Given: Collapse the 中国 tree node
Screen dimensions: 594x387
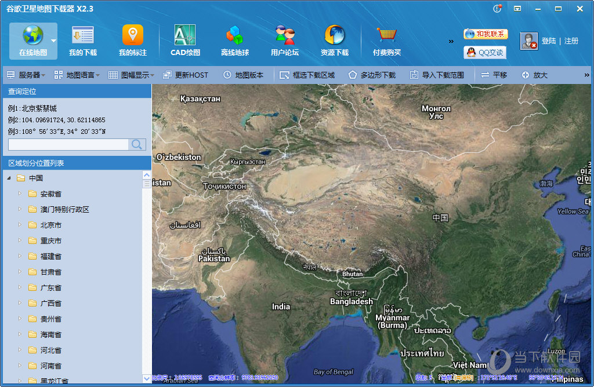Looking at the screenshot, I should (x=9, y=178).
